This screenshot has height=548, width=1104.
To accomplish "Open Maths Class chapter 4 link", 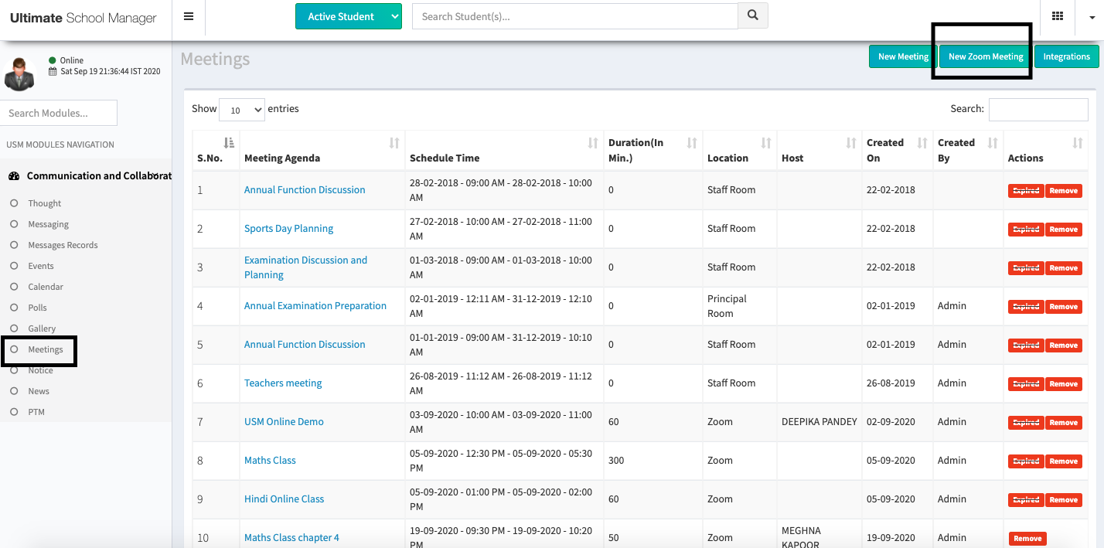I will click(291, 537).
